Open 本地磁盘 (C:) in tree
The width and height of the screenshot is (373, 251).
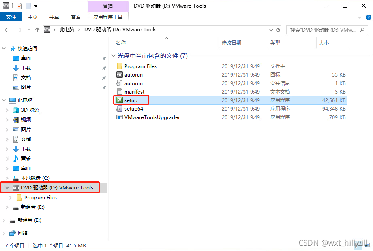35,178
